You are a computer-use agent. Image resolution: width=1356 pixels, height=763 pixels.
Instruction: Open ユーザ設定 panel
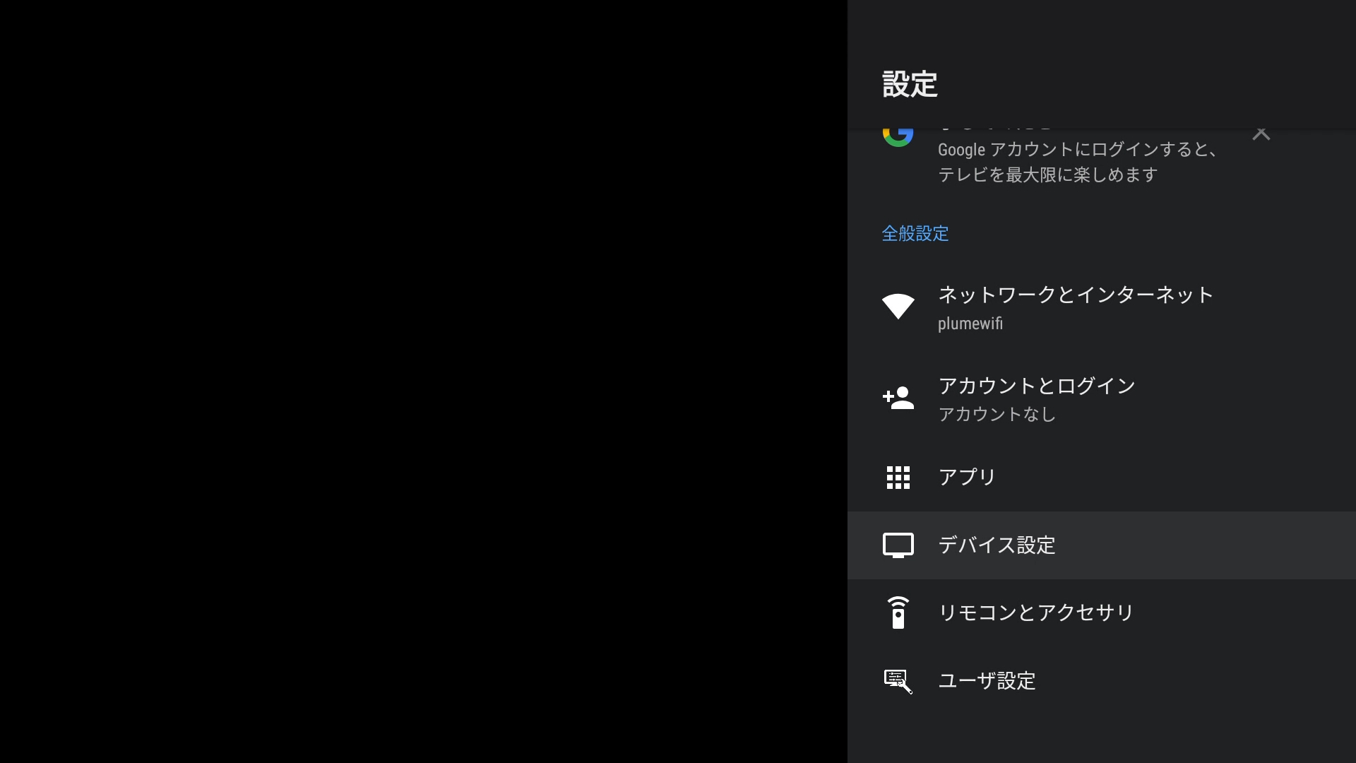pos(986,681)
